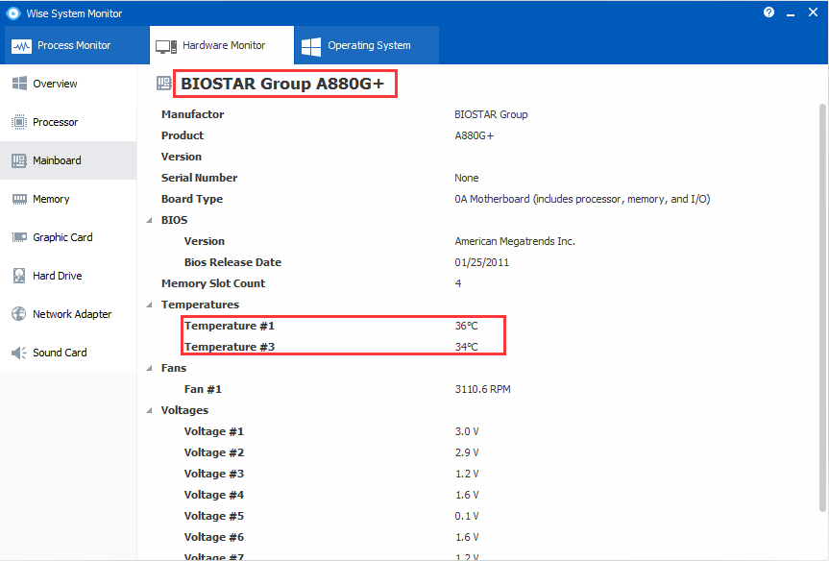
Task: Open the Overview section
Action: point(68,84)
